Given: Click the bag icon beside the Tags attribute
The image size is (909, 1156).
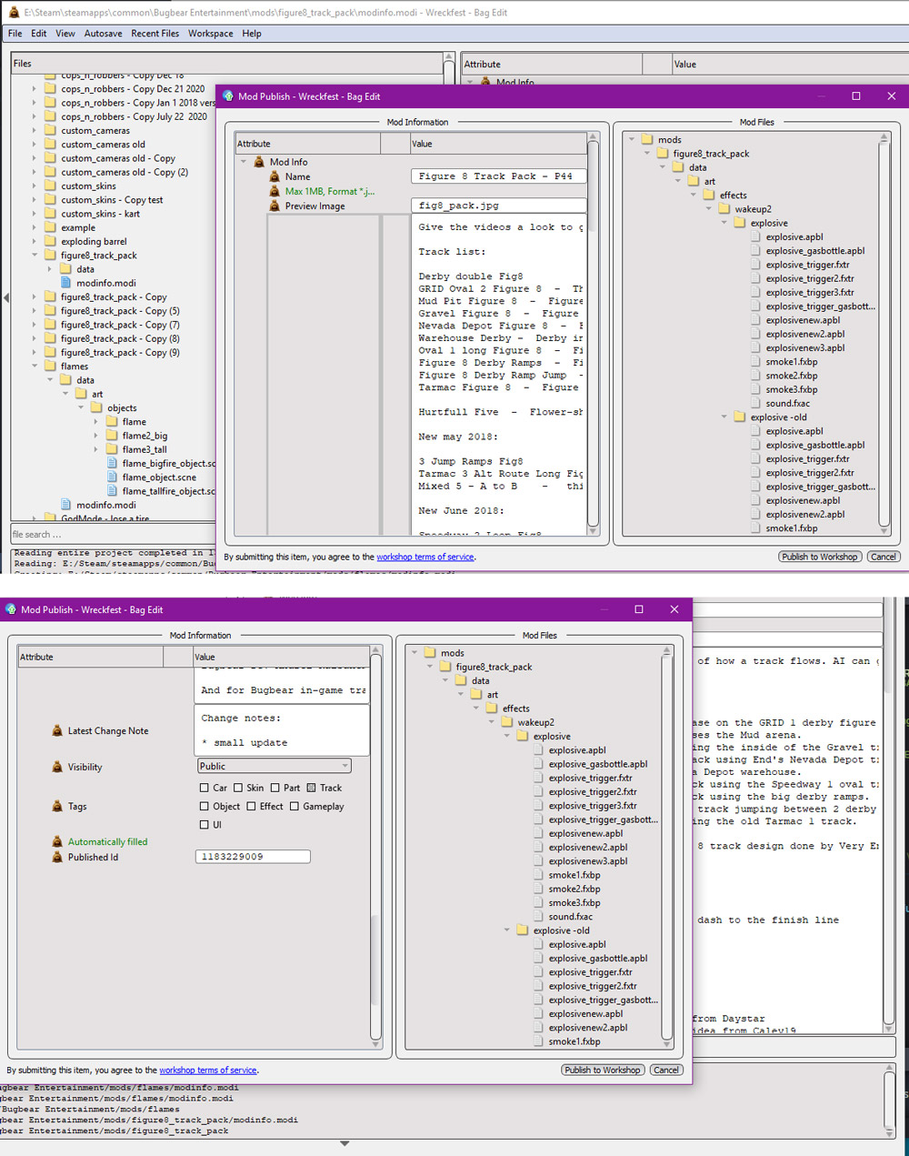Looking at the screenshot, I should (57, 806).
